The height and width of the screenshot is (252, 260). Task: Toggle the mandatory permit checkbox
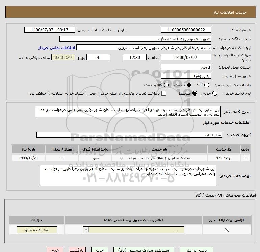(x=227, y=230)
